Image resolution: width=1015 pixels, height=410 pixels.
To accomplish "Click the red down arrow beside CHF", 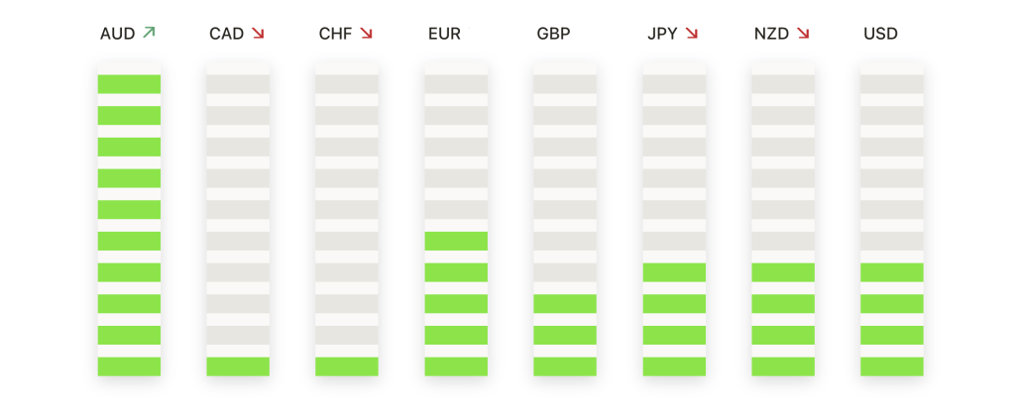I will tap(367, 33).
